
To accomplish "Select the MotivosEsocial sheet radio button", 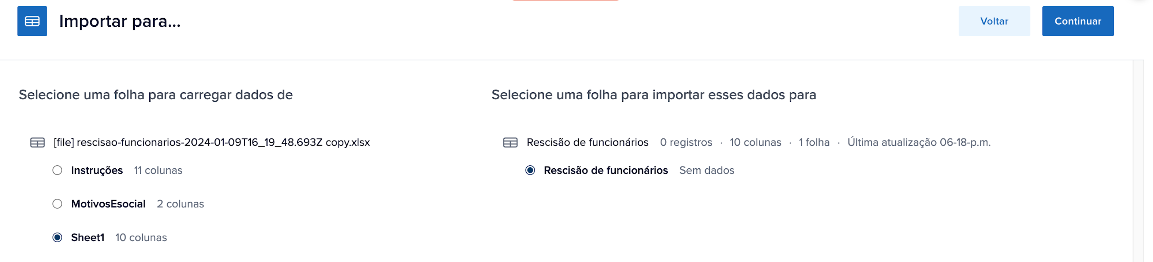I will coord(57,204).
